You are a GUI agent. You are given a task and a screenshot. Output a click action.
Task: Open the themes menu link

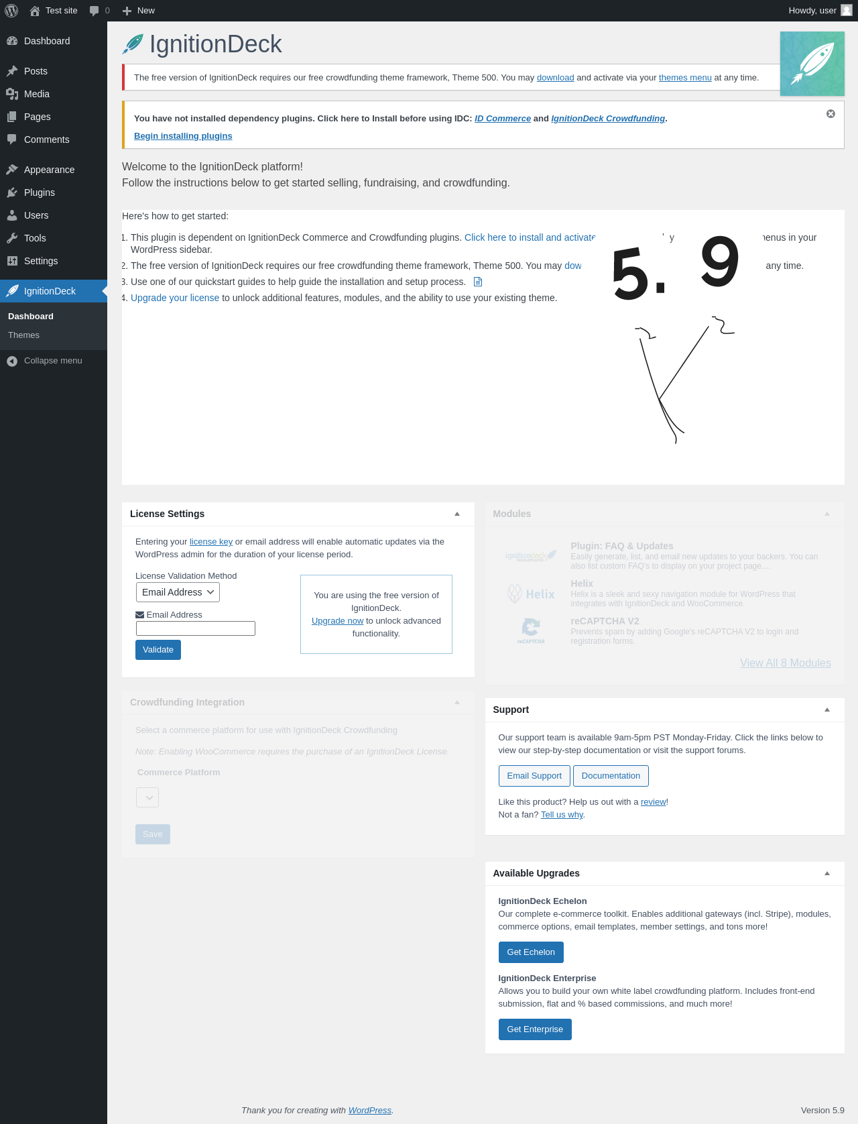coord(685,78)
